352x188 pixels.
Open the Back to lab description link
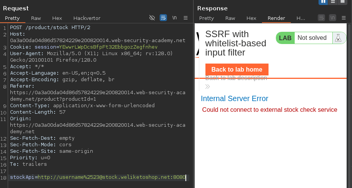[236, 78]
